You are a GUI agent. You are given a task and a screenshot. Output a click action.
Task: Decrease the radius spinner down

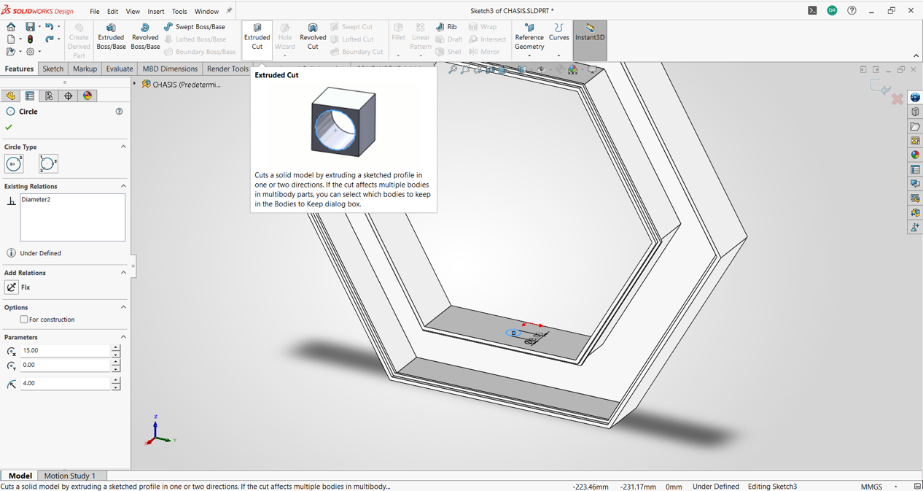(x=115, y=387)
